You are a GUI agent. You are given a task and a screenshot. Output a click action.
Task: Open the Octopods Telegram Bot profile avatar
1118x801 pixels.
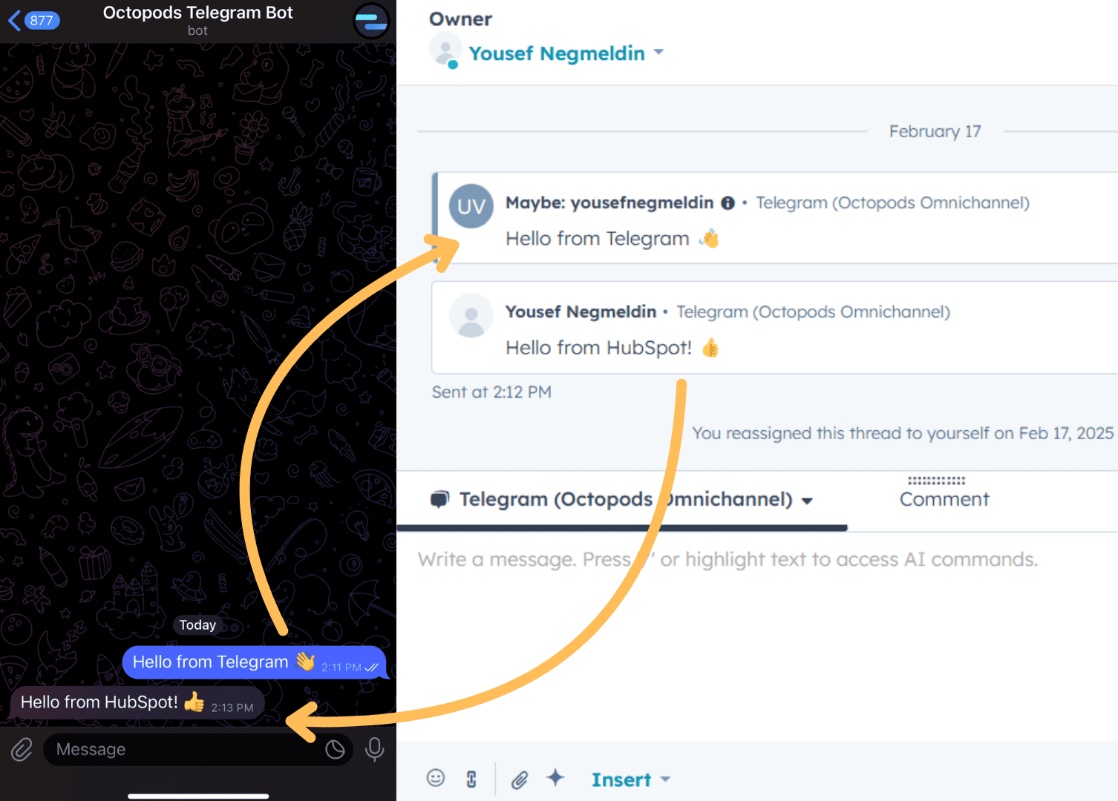(x=371, y=22)
